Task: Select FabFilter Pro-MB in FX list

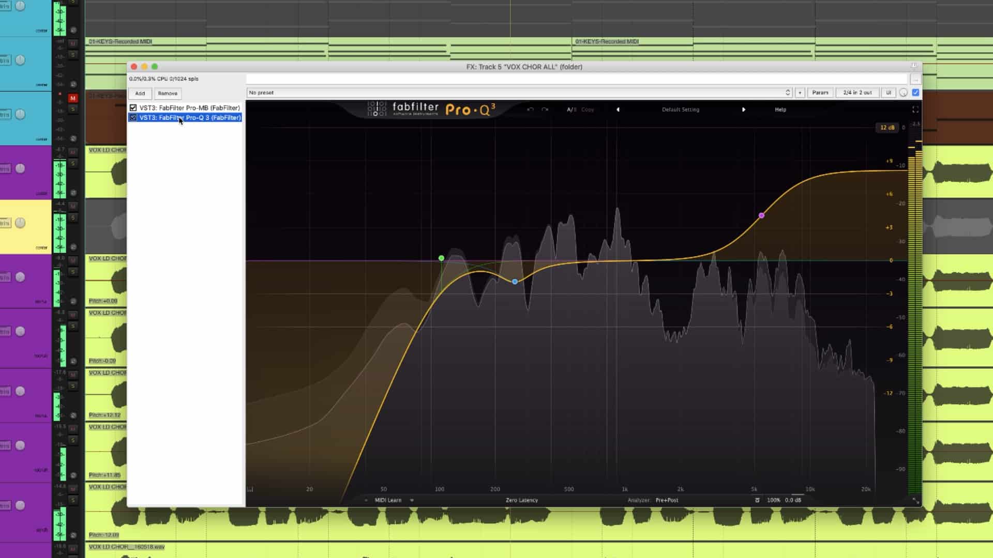Action: (x=189, y=108)
